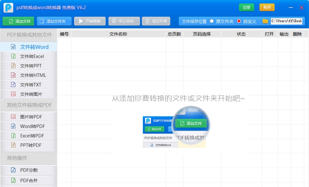Viewport: 309px width, 187px height.
Task: Click the PPT icon beside 文件转PPT
Action: (x=13, y=66)
